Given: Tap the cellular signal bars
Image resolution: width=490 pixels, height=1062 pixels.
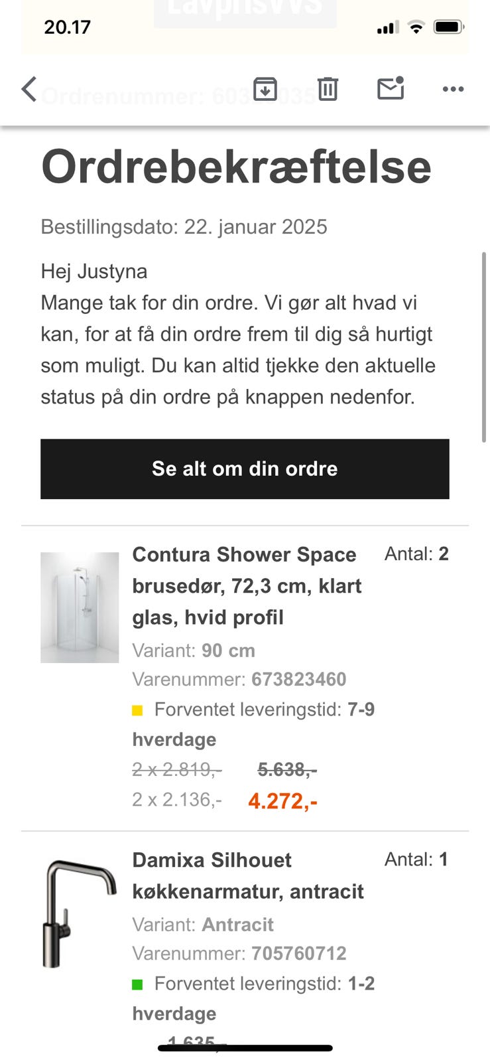Looking at the screenshot, I should [387, 28].
